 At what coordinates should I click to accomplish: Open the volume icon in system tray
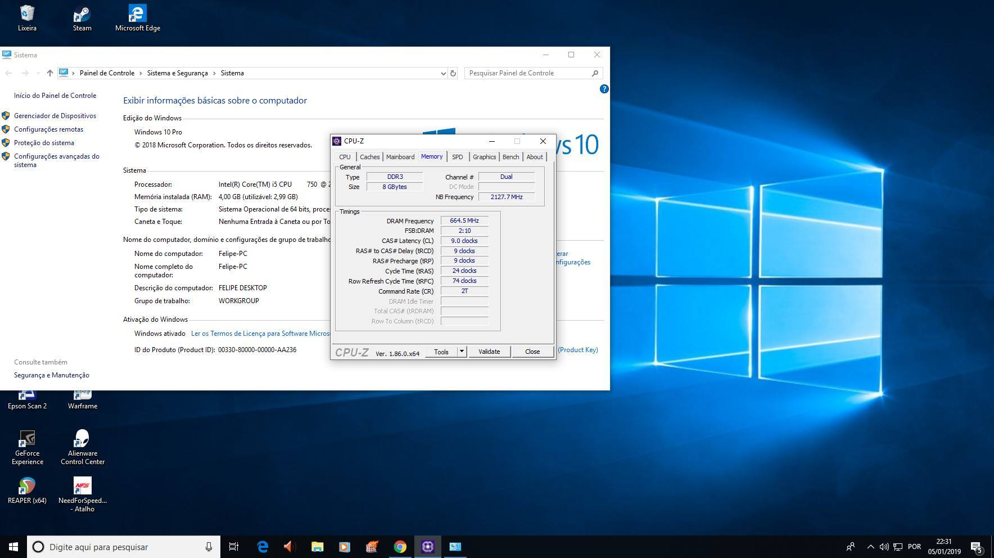point(884,547)
